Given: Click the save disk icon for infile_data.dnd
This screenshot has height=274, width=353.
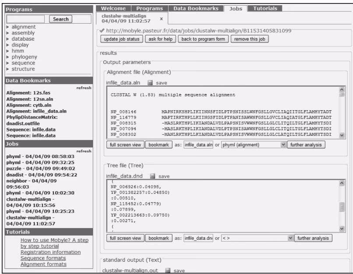Looking at the screenshot, I should [x=152, y=176].
